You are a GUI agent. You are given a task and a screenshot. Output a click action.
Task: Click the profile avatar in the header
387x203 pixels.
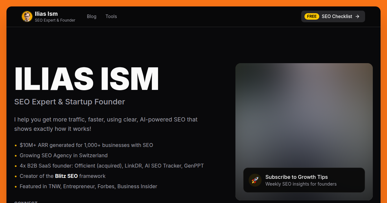[27, 16]
